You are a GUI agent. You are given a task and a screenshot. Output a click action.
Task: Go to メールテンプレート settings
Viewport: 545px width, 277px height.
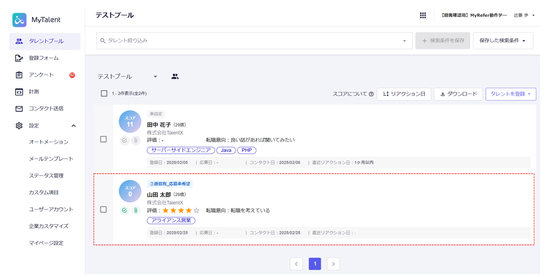[x=51, y=159]
